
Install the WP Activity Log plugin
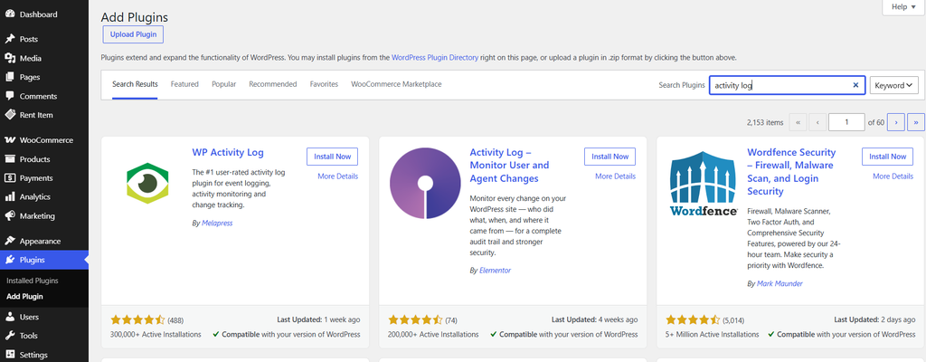click(x=333, y=157)
